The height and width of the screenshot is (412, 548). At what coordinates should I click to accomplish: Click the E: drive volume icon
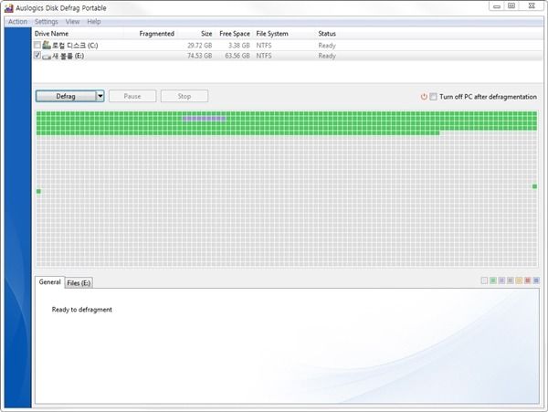(x=47, y=57)
